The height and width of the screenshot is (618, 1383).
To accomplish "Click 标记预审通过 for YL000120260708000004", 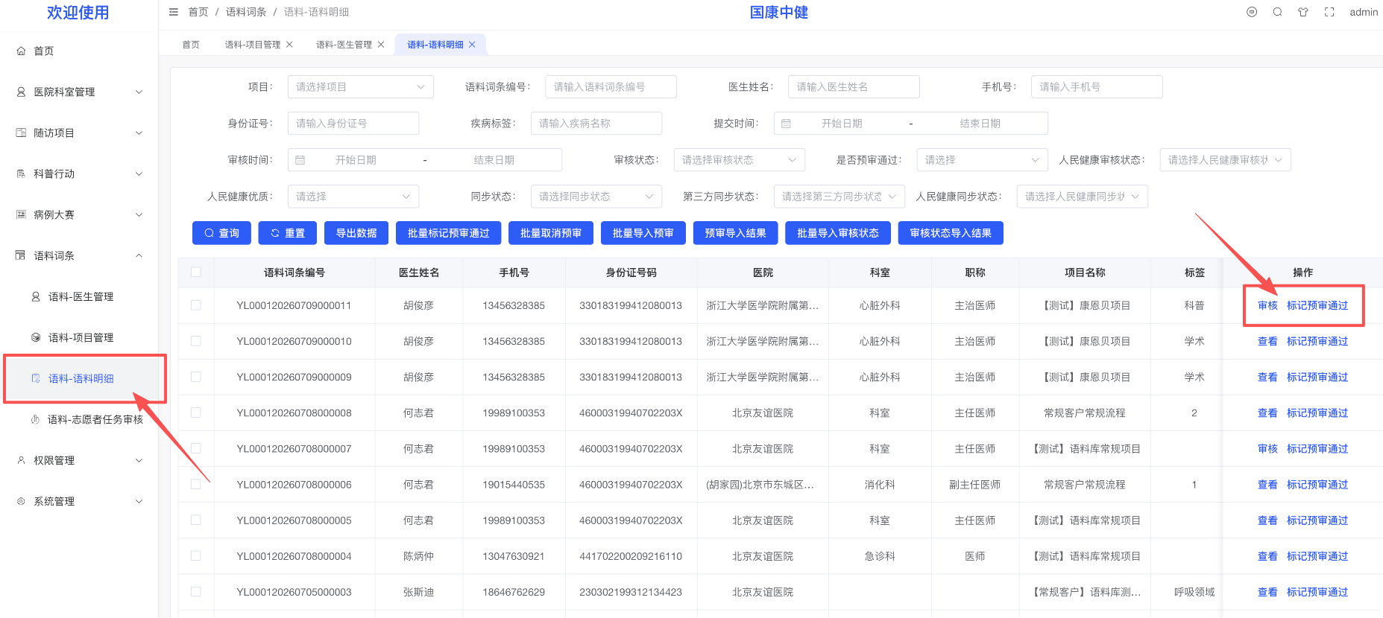I will [1317, 556].
